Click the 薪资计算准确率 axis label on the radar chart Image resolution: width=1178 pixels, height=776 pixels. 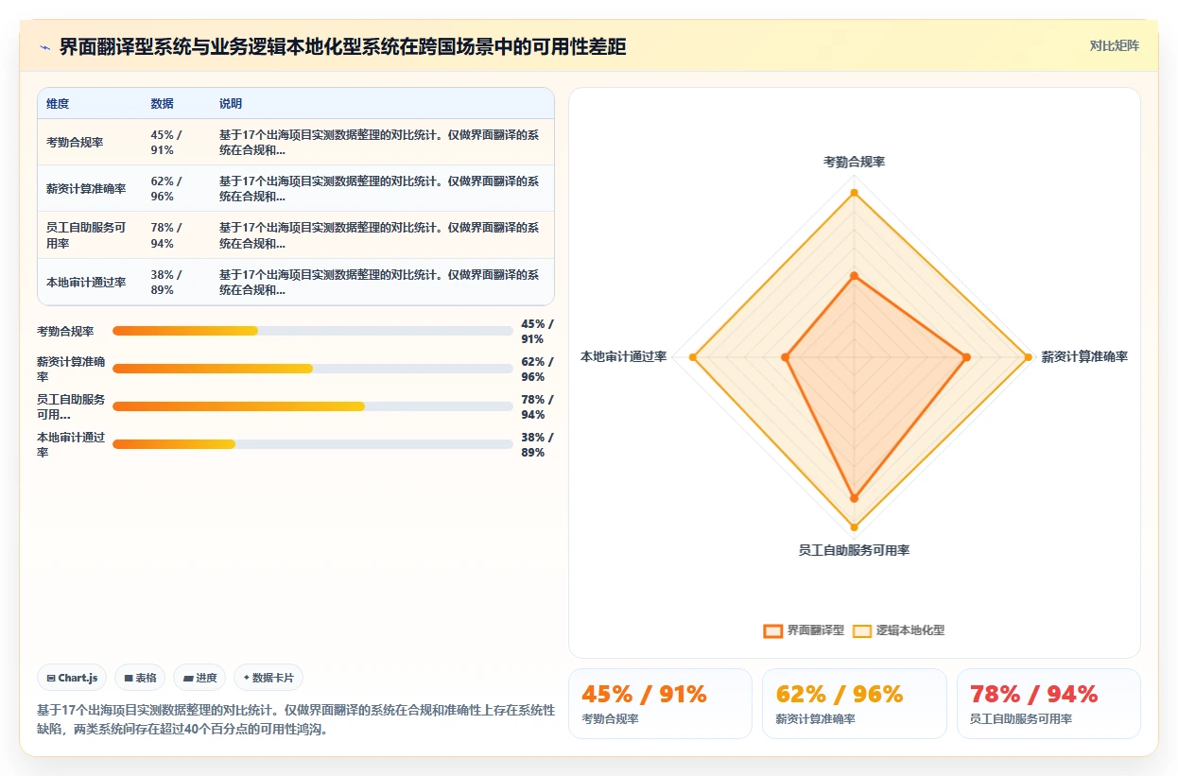[x=1084, y=357]
